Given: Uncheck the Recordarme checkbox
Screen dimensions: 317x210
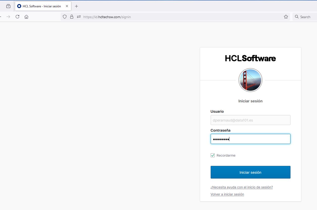Looking at the screenshot, I should coord(212,155).
